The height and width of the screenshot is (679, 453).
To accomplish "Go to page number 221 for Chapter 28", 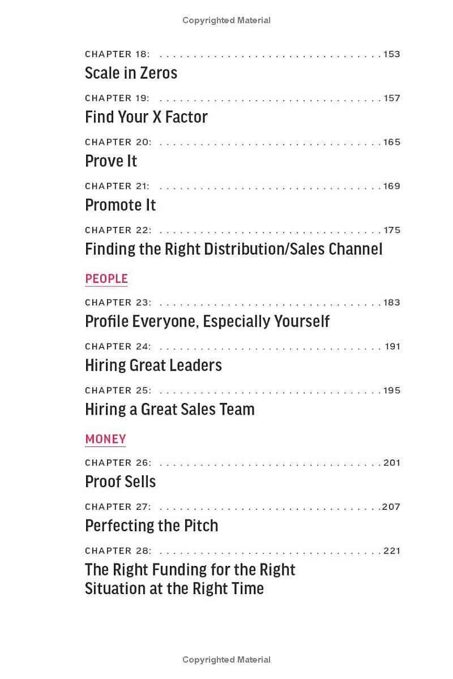I will (392, 551).
